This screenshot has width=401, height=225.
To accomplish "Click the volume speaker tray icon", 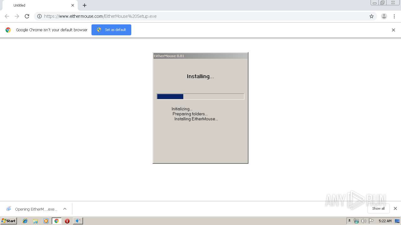I will coord(364,221).
